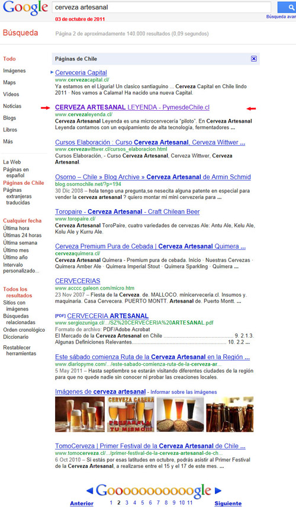Open the PDF CERVECERIA ARTESANAL result
Viewport: 296px width, 510px height.
(x=108, y=316)
